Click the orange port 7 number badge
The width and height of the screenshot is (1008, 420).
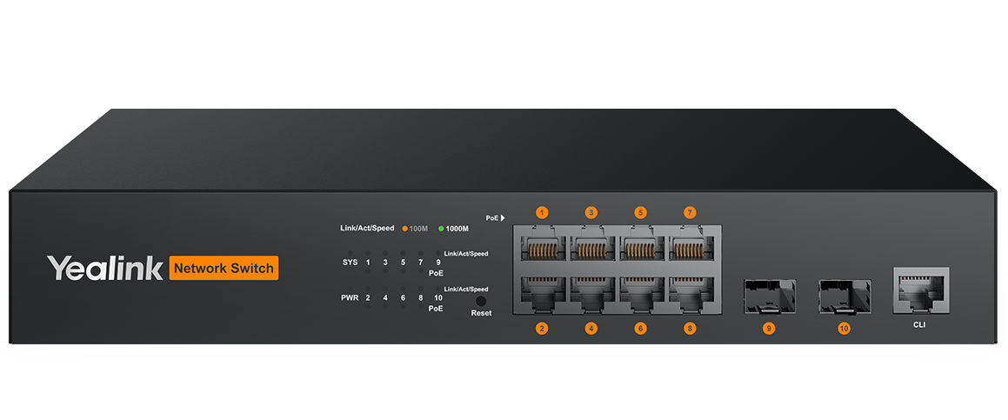pyautogui.click(x=690, y=212)
